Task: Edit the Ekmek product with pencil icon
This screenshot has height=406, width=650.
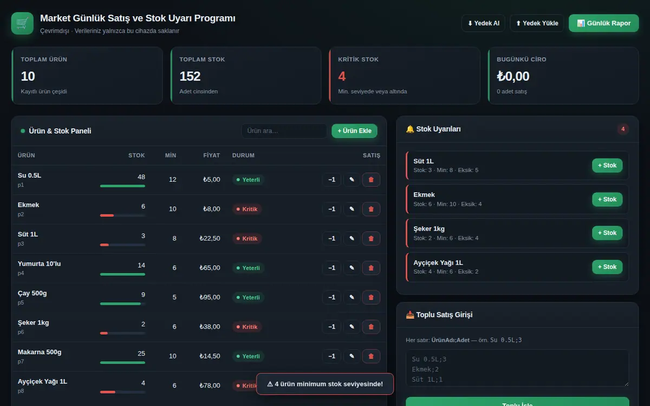Action: coord(352,209)
